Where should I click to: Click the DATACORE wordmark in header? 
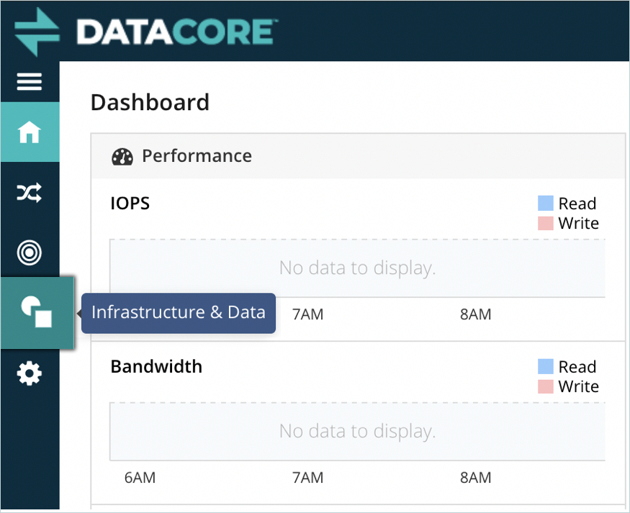coord(176,32)
